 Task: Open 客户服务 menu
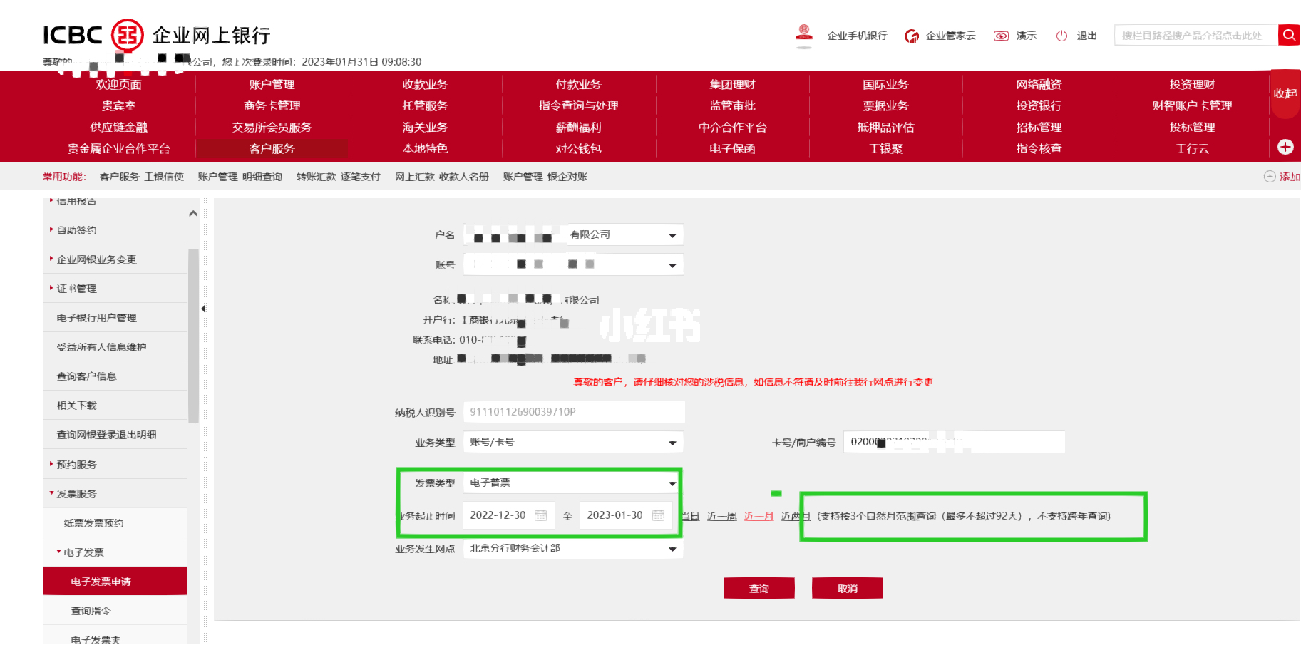272,148
